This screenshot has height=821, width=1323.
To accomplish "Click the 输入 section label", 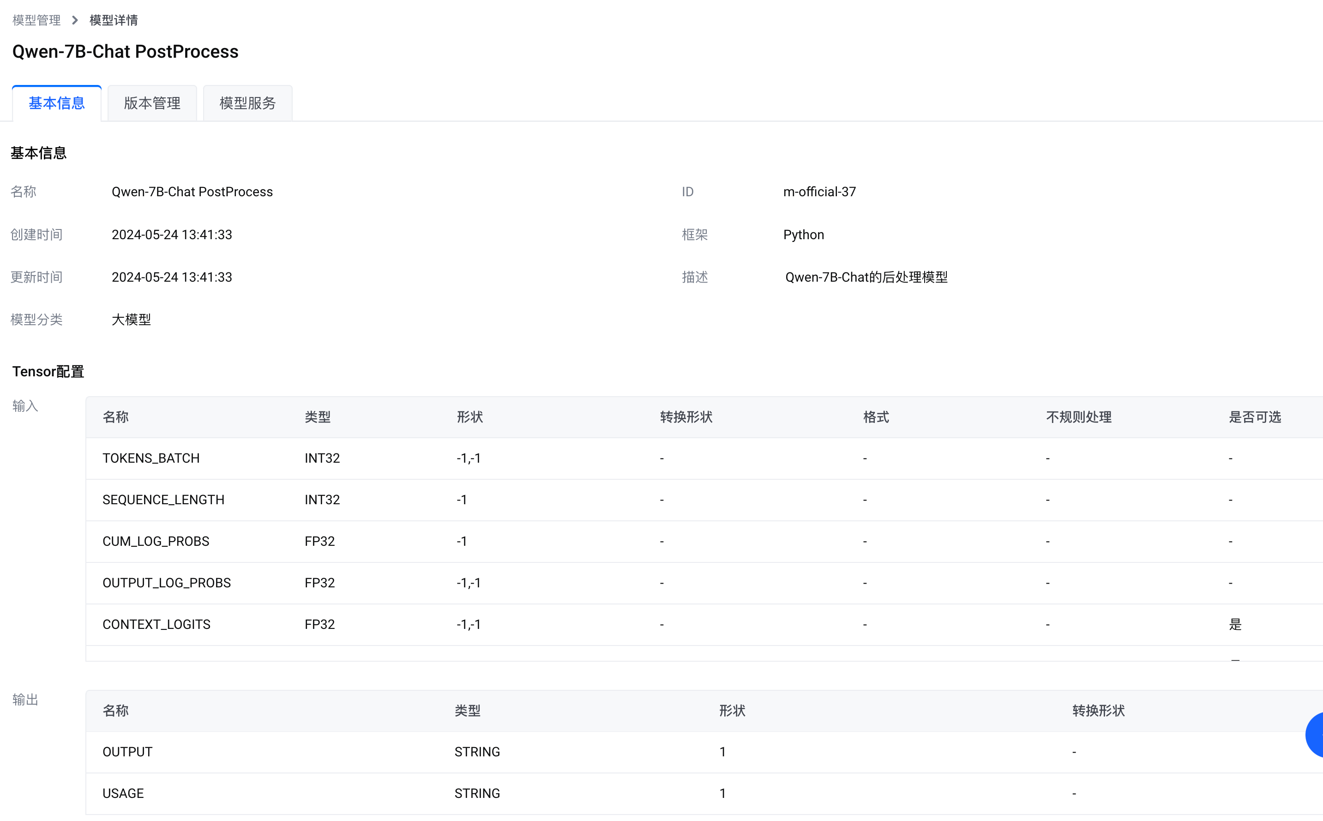I will point(25,406).
